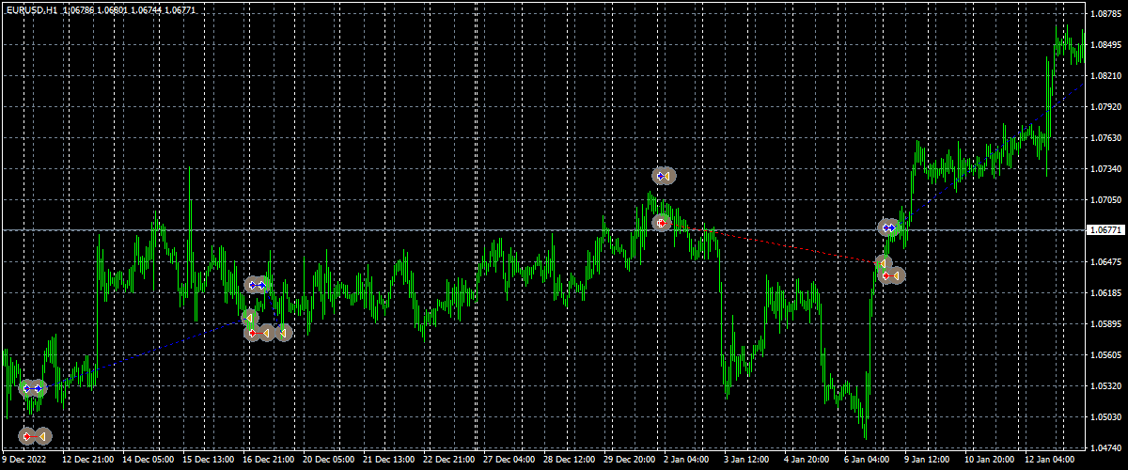
Task: Click the 1.04740 price axis label
Action: (x=1106, y=447)
